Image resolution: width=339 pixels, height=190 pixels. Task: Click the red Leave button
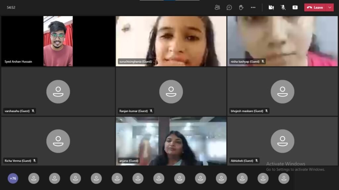pyautogui.click(x=315, y=7)
